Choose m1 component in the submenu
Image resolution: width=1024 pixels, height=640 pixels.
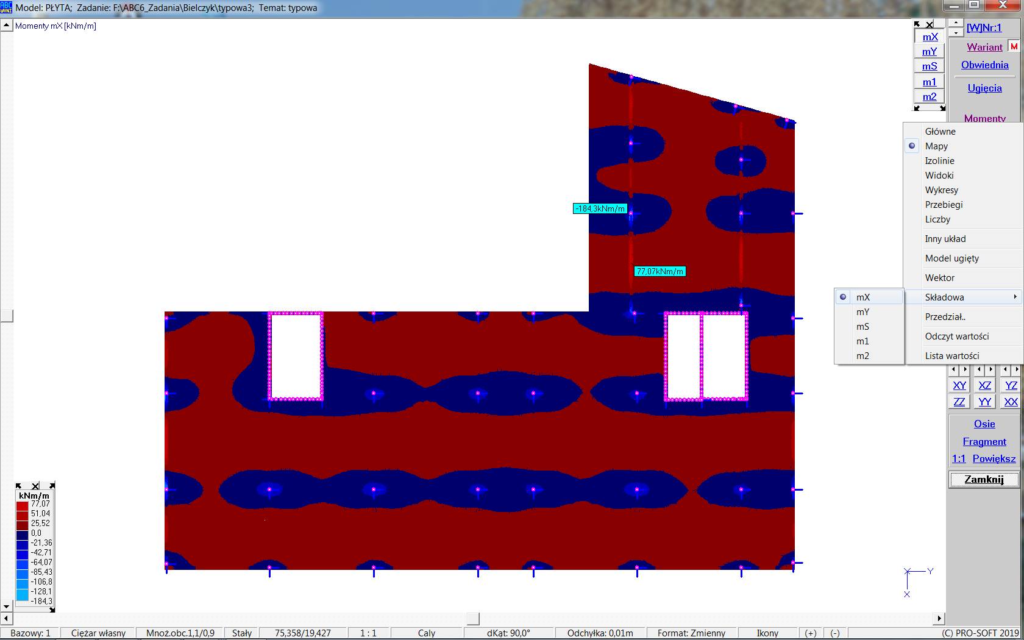click(863, 341)
